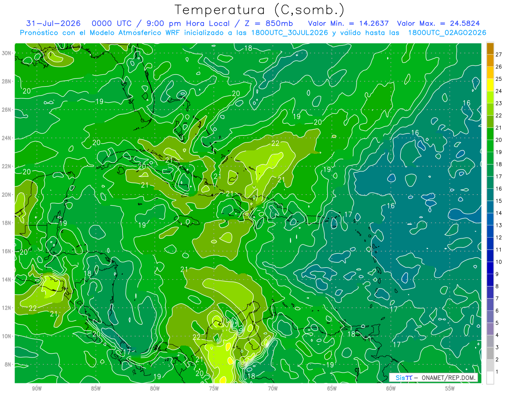The height and width of the screenshot is (394, 510).
Task: Click the "90W" longitude axis label
Action: pyautogui.click(x=37, y=388)
